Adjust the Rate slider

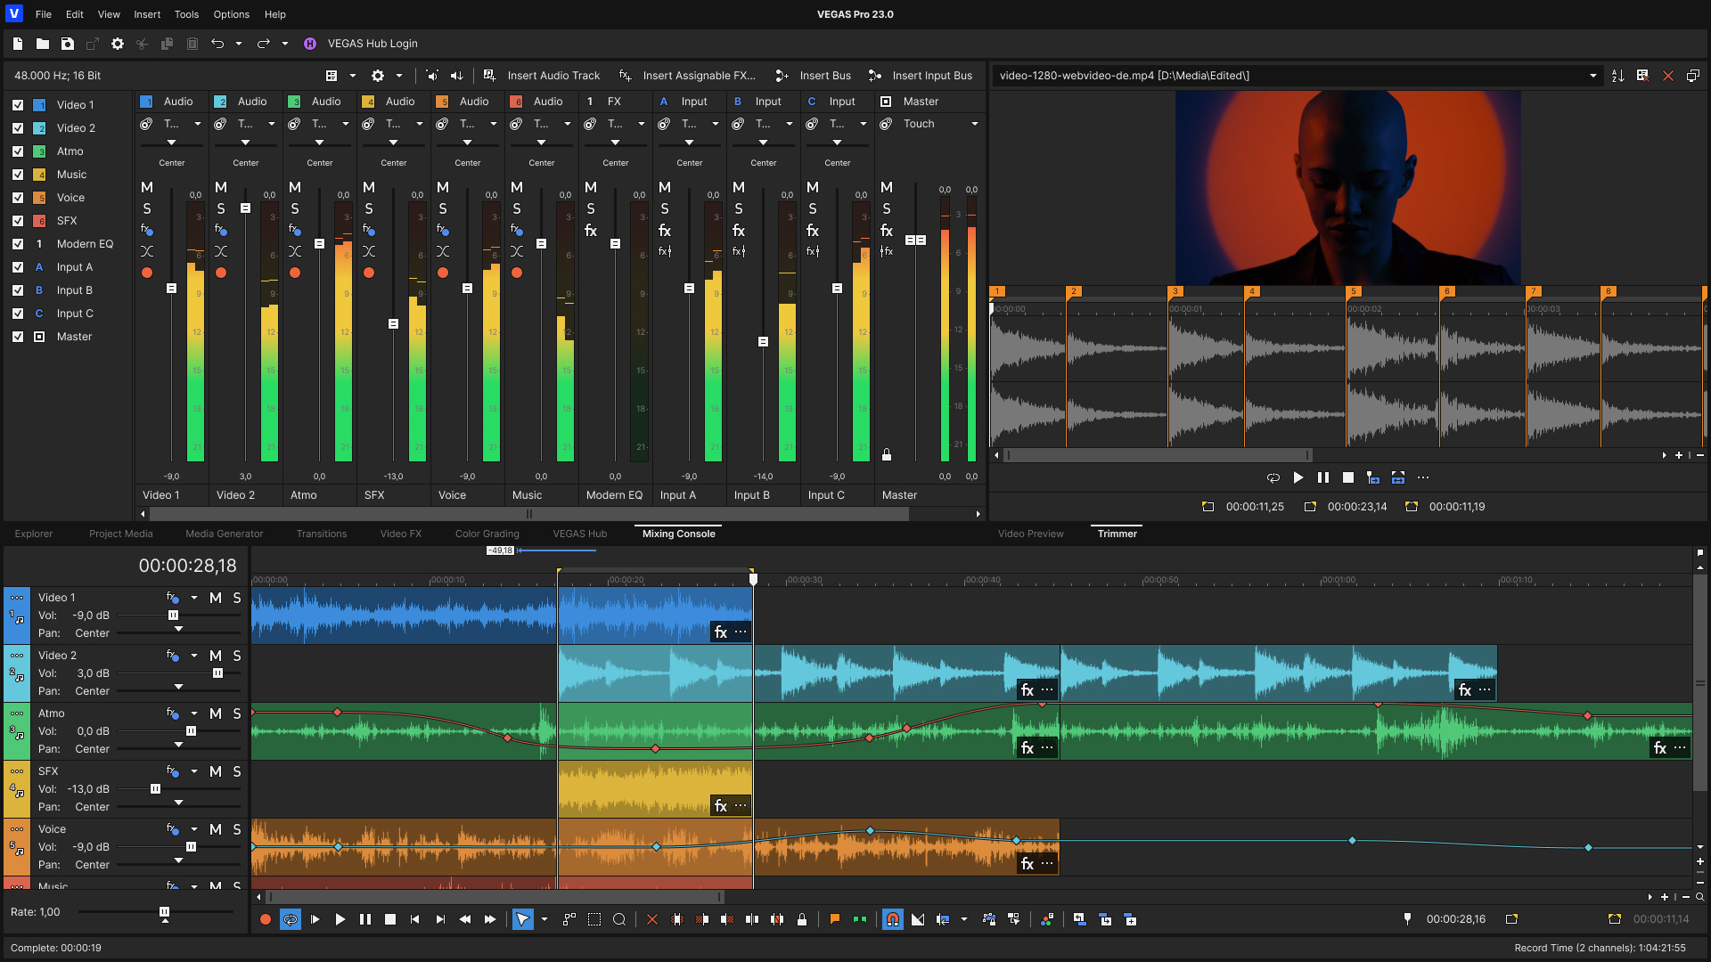(163, 912)
